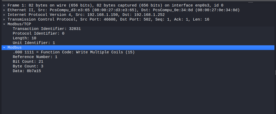Select Transaction Identifier: 32831 field

click(47, 29)
